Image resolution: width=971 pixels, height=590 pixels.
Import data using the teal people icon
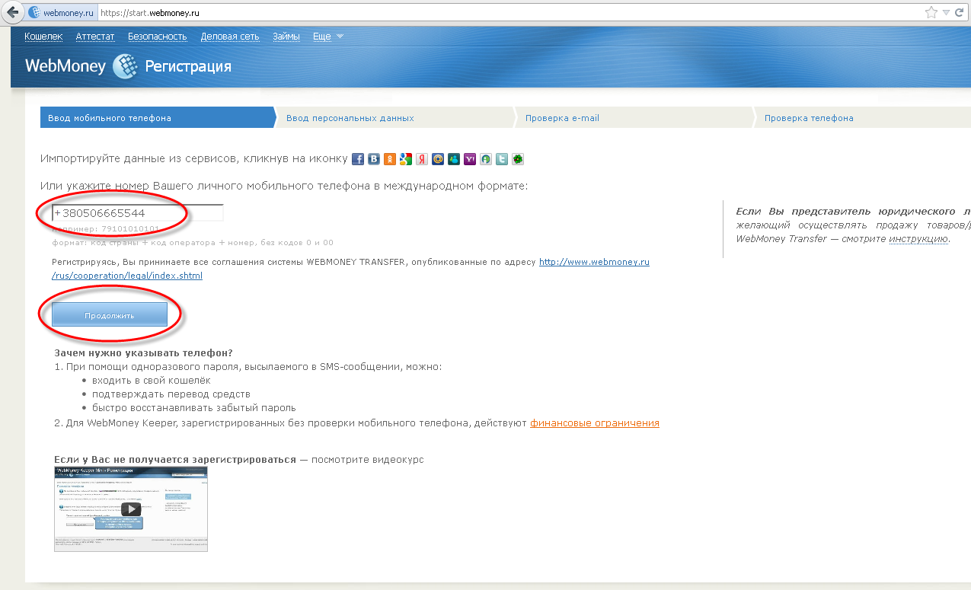(x=454, y=159)
